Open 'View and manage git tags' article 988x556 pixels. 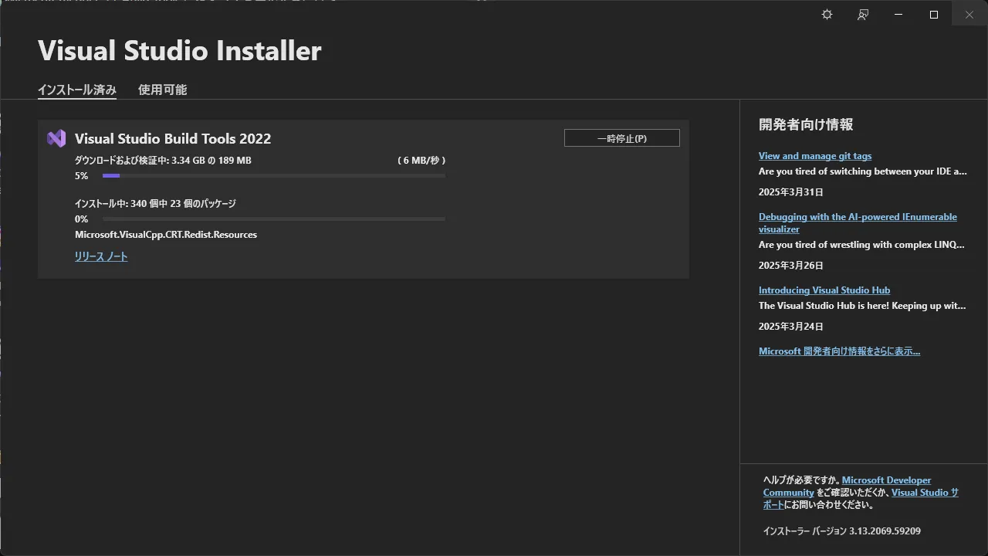[814, 156]
